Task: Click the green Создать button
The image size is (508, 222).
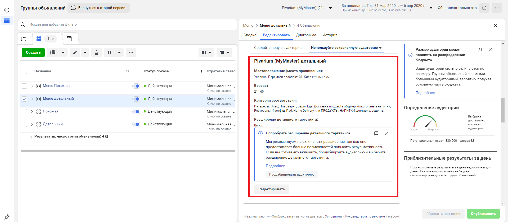Action: tap(33, 53)
